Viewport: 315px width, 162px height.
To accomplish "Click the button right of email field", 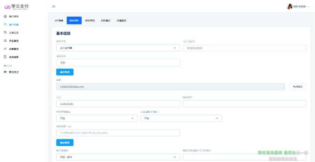I will click(297, 87).
